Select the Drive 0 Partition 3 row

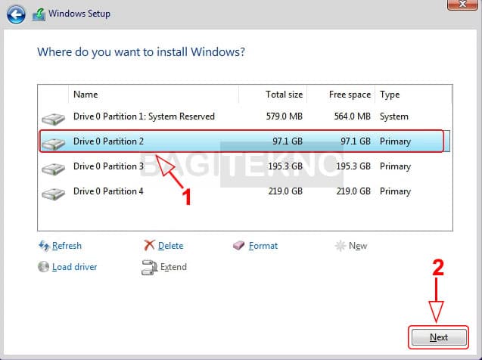click(244, 166)
